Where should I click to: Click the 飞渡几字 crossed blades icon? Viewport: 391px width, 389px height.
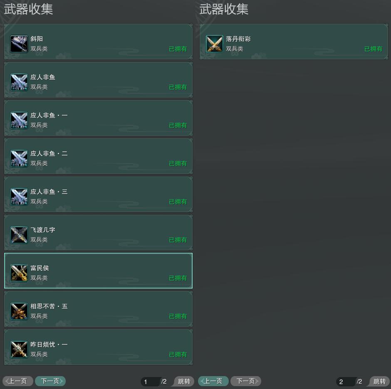[19, 235]
